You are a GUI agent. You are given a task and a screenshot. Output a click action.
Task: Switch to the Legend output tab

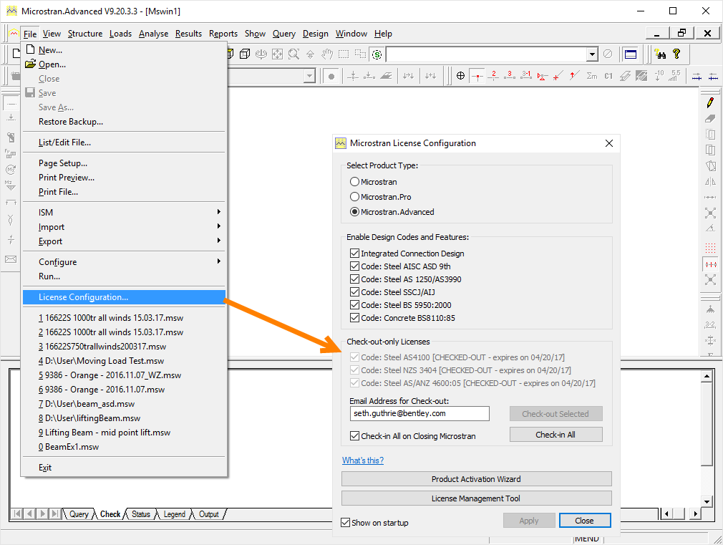[174, 514]
